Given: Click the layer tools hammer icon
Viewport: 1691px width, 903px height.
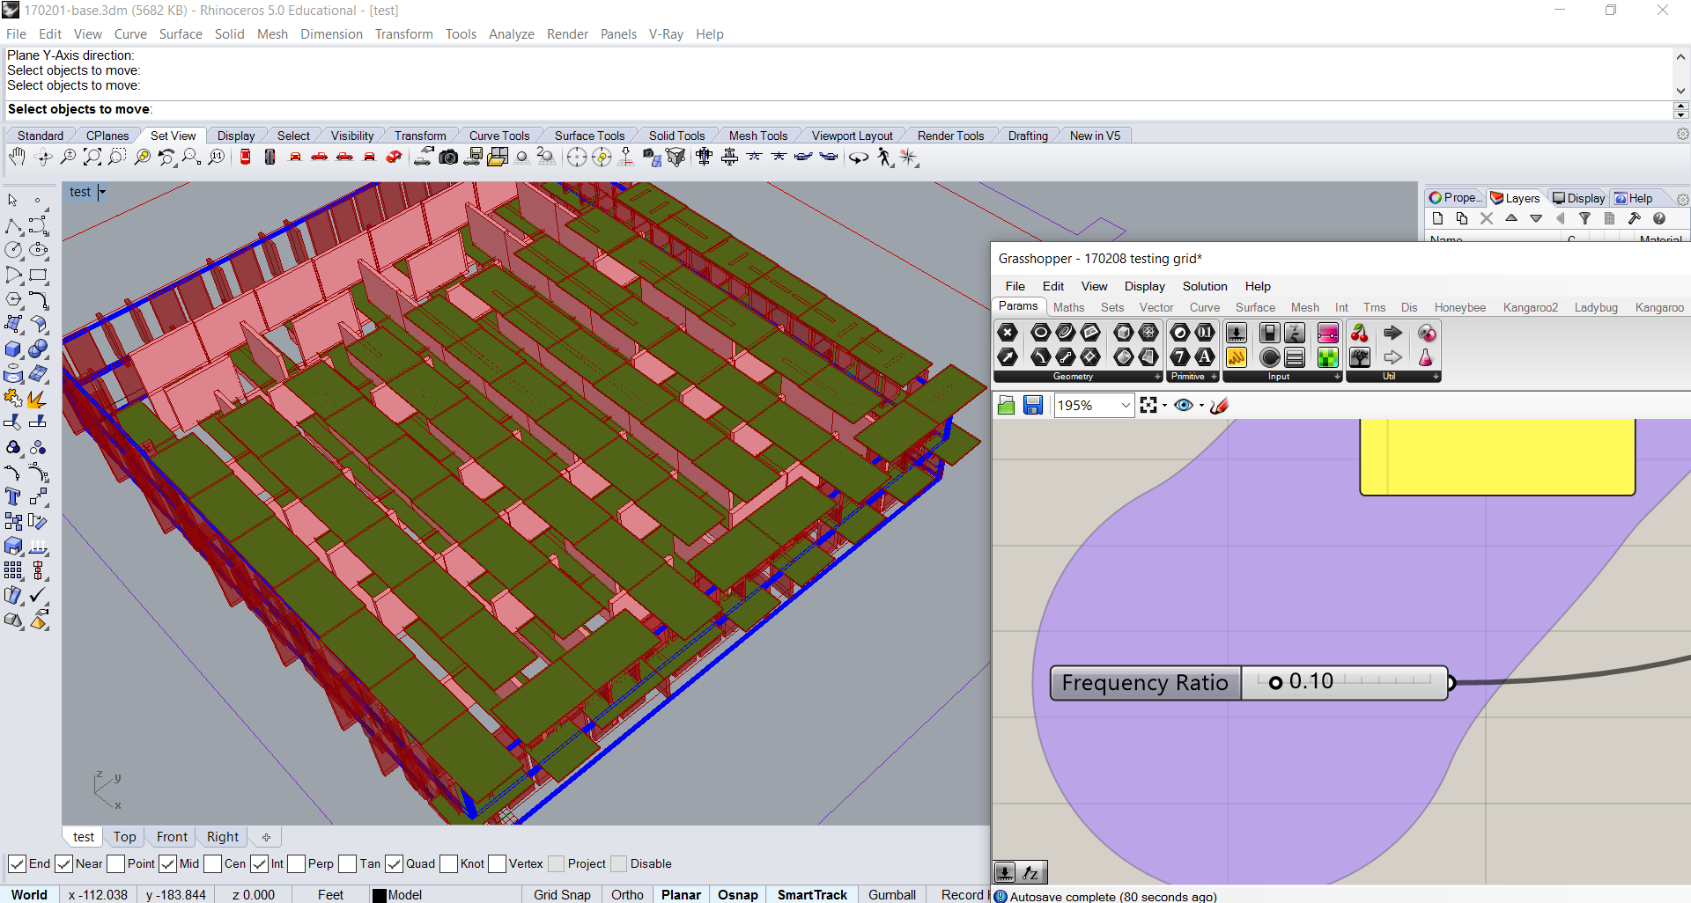Looking at the screenshot, I should coord(1634,218).
